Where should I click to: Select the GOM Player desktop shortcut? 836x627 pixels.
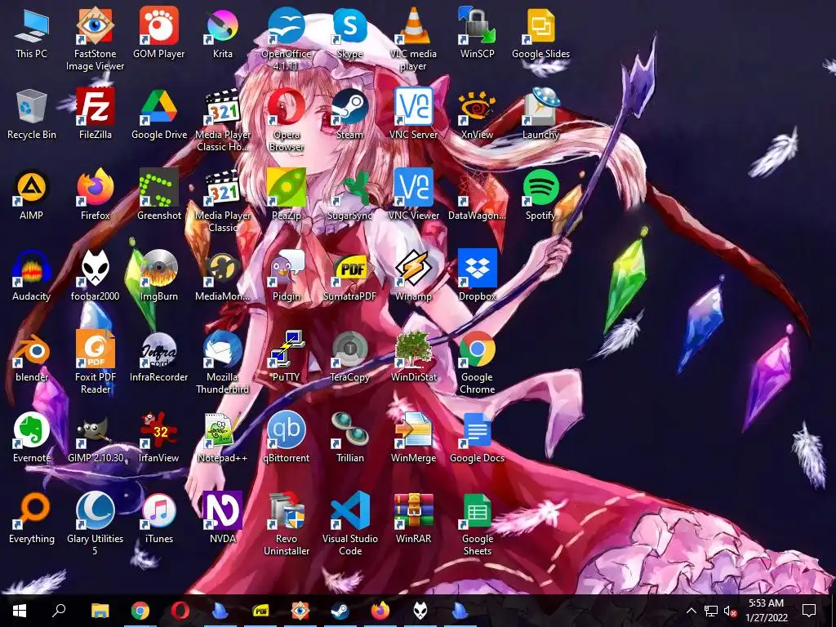point(159,33)
